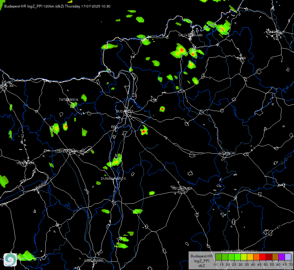Click the 25–30 dBZ bright green swatch
This screenshot has height=270, width=294.
pos(237,257)
